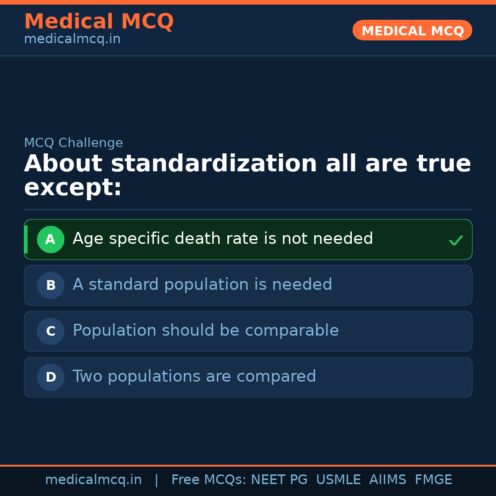Pick the 'Population should be comparable' answer

tap(206, 331)
